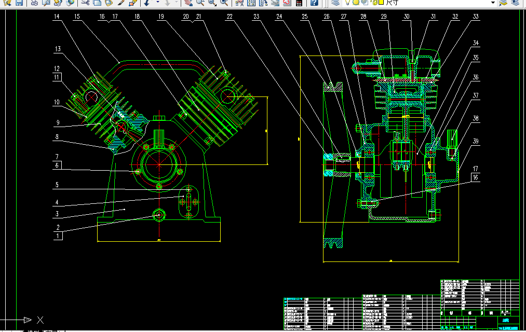Open Help with the question mark icon
This screenshot has width=526, height=332.
[x=314, y=3]
